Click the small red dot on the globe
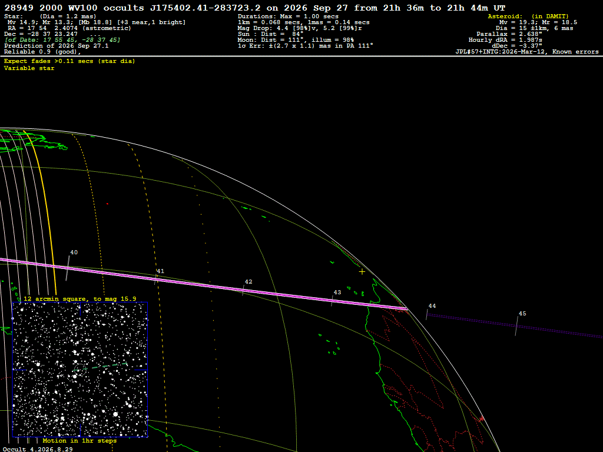Screen dimensions: 603x452 pos(107,204)
